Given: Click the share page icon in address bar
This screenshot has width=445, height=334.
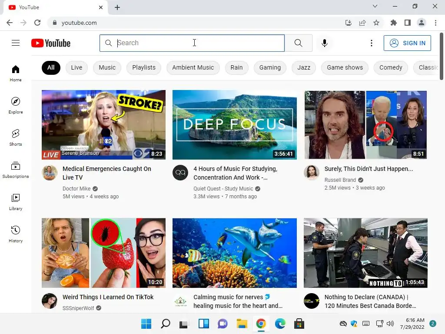Looking at the screenshot, I should point(362,23).
